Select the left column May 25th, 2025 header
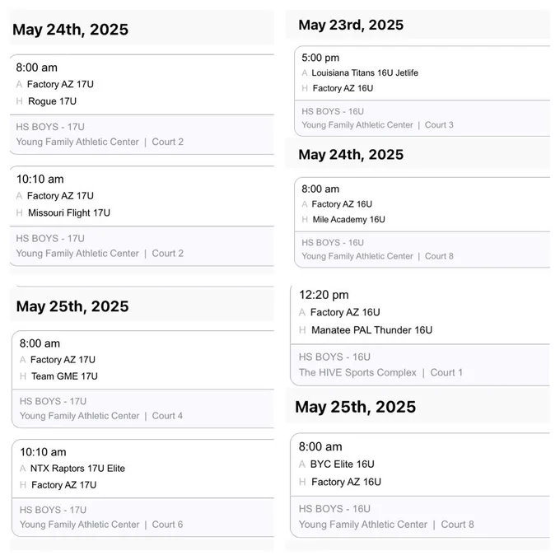Viewport: 560px width, 560px height. pos(72,306)
